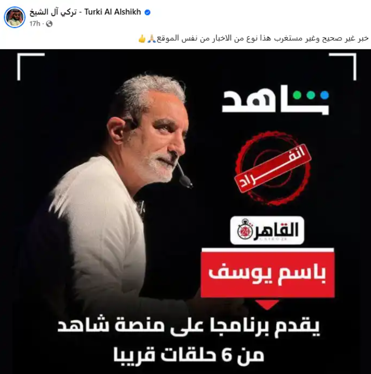Open Turki Al Alshikh's profile picture

coord(15,17)
